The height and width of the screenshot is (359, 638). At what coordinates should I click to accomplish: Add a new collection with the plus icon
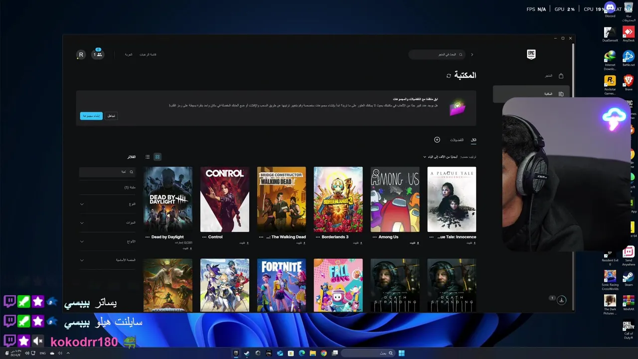point(437,140)
